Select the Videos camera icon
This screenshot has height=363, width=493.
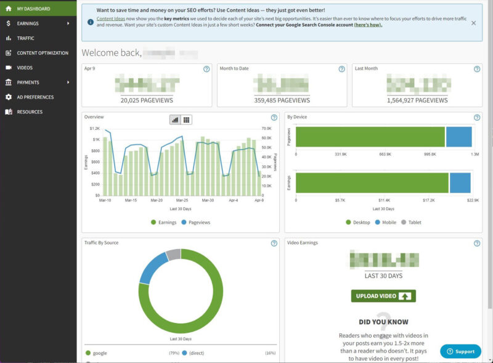10,68
